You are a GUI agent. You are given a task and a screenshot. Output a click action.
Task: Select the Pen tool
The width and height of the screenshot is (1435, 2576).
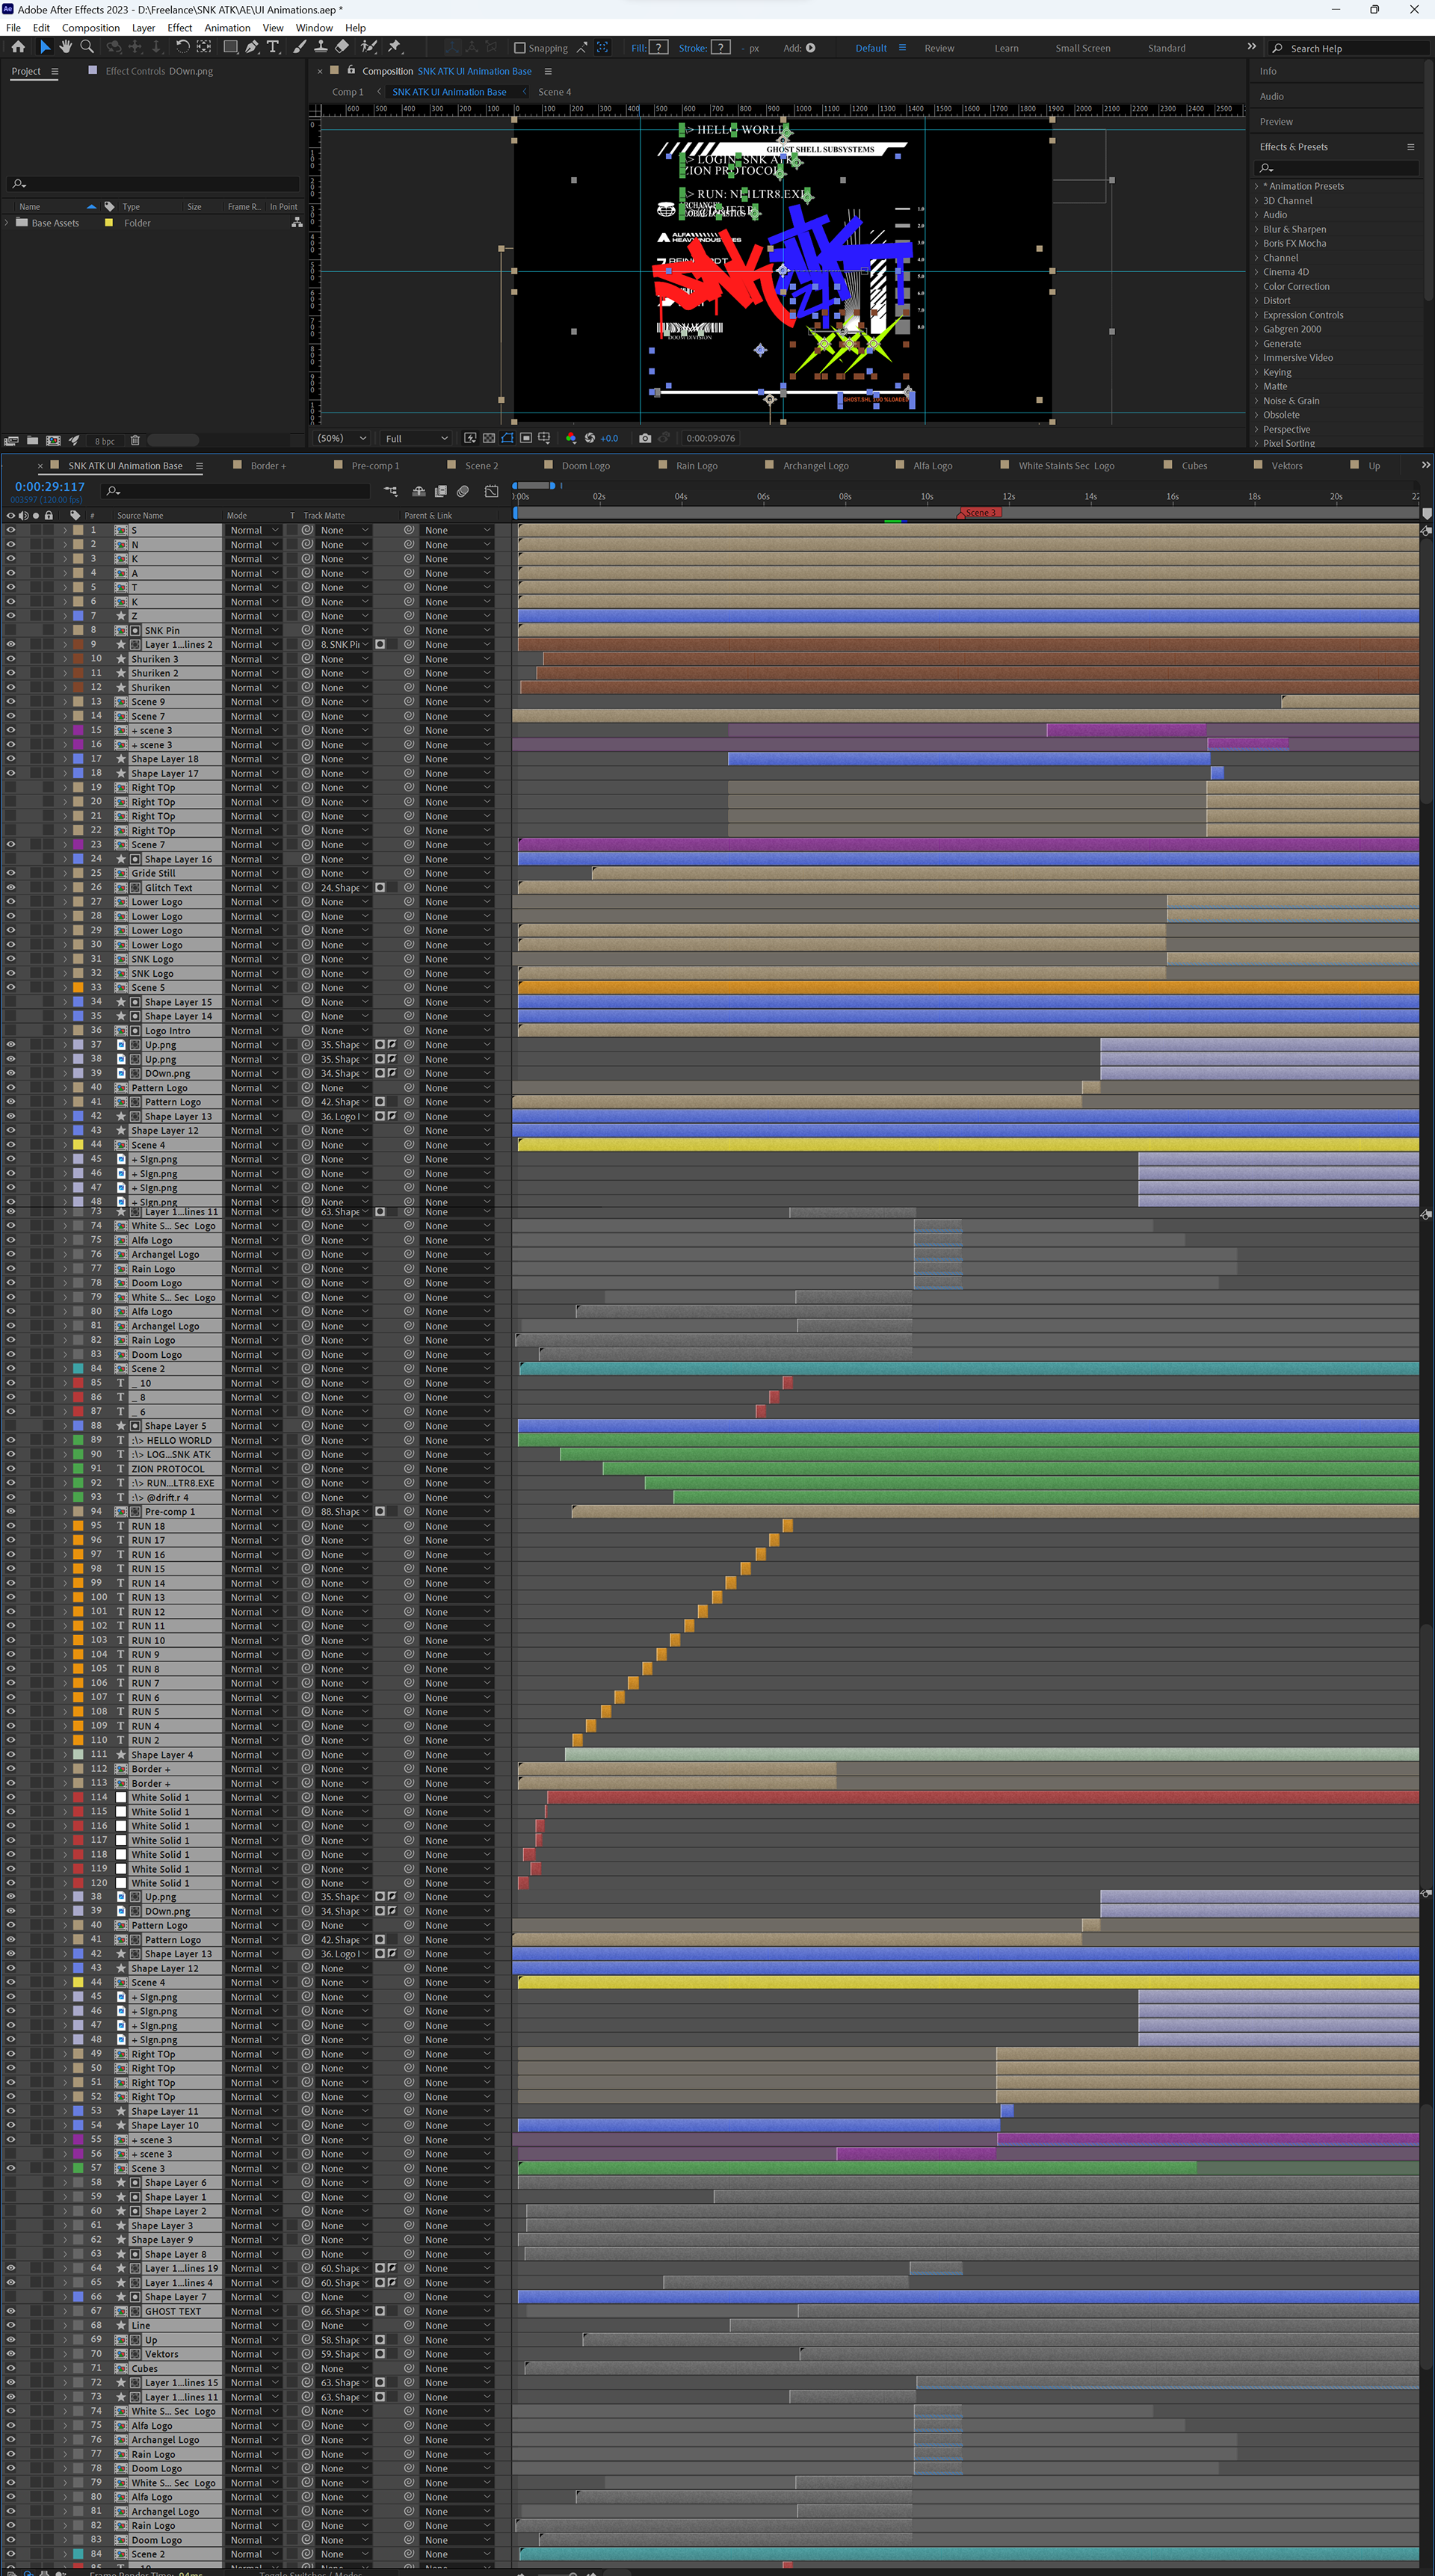tap(252, 47)
